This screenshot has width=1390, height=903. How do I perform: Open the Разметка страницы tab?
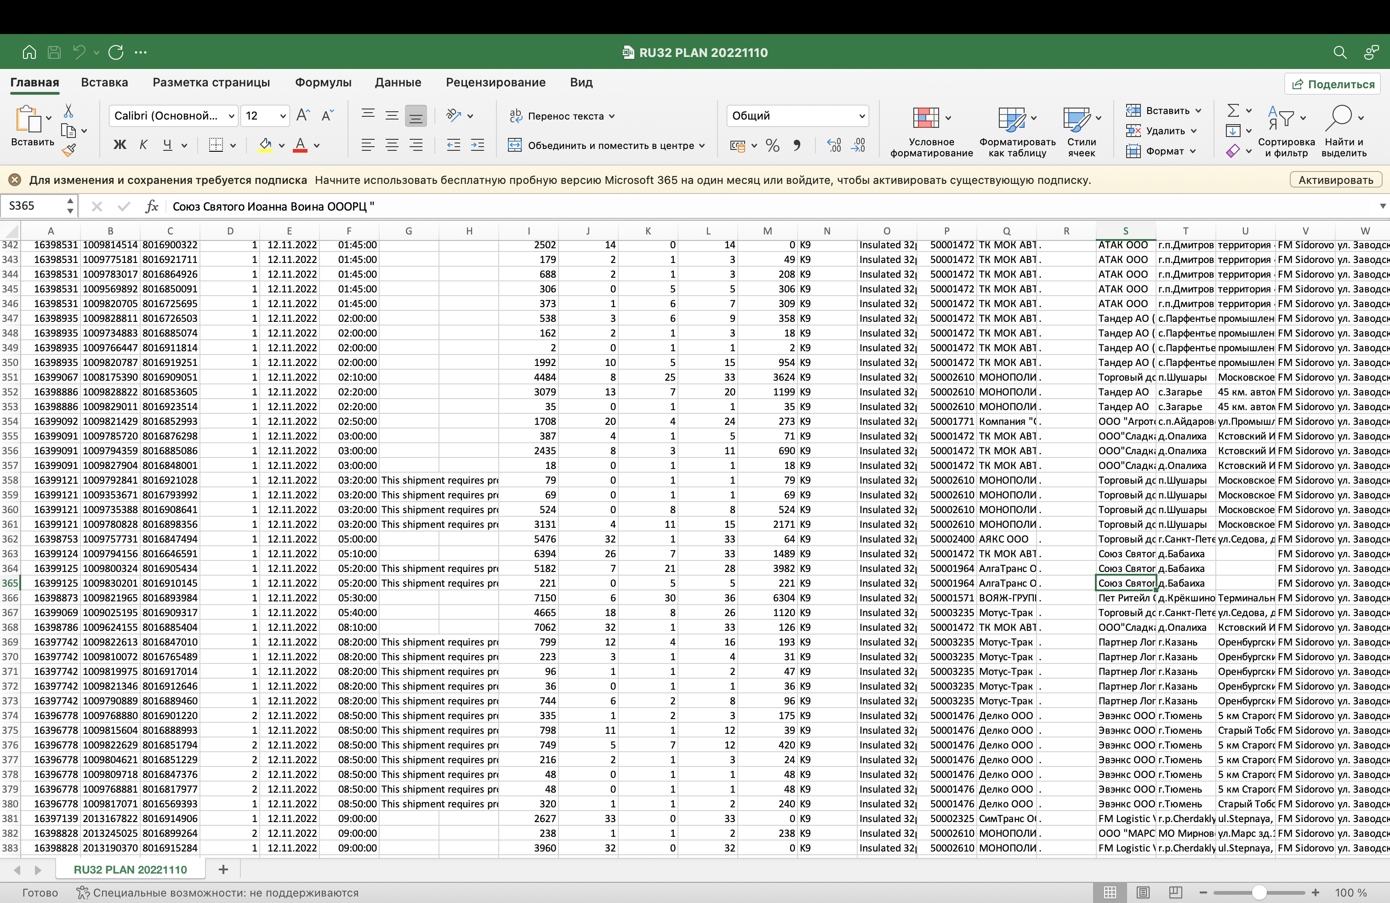point(211,82)
